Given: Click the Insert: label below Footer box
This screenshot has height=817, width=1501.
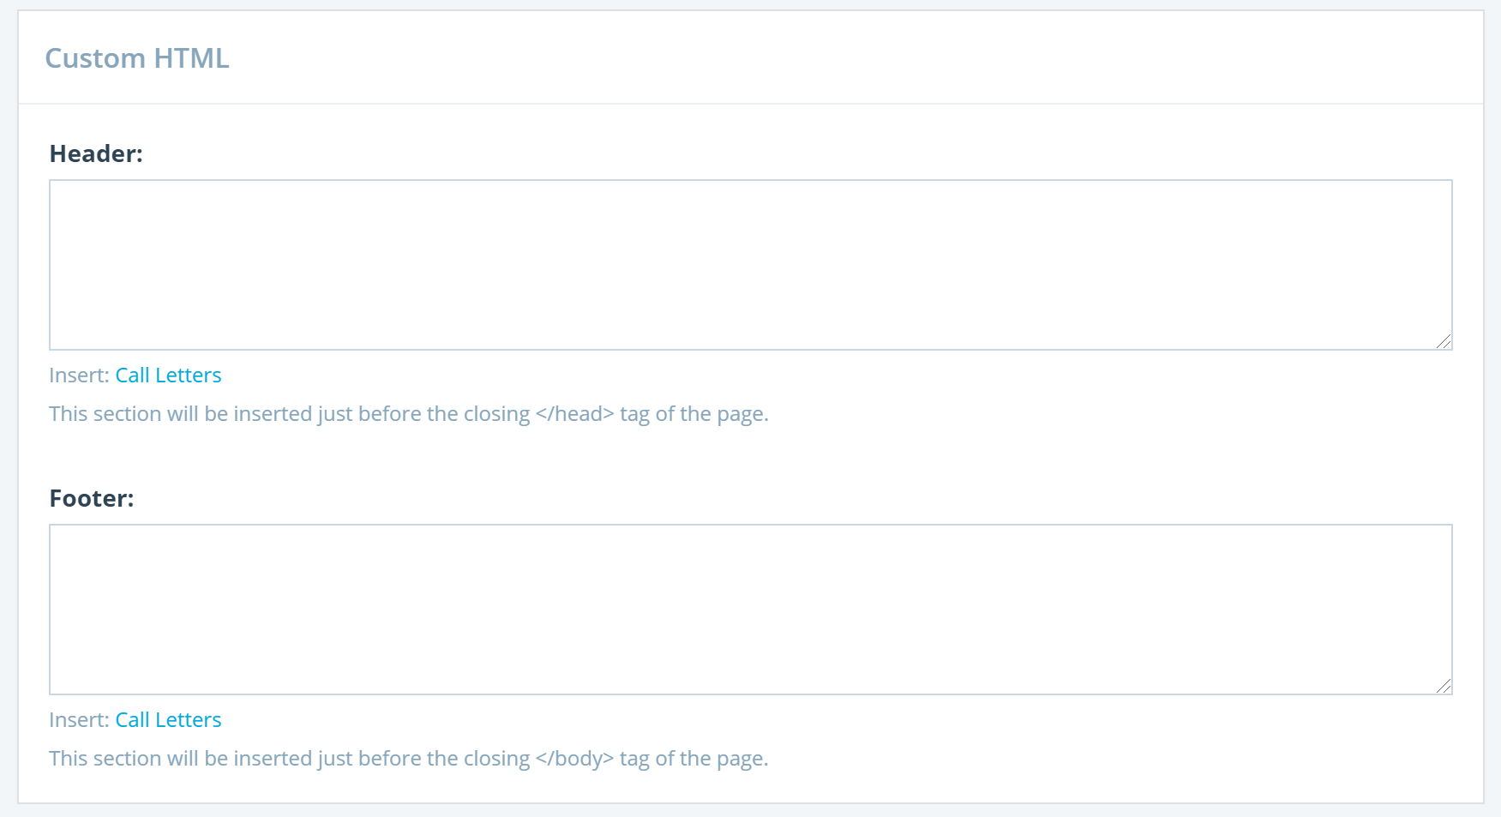Looking at the screenshot, I should click(x=79, y=720).
